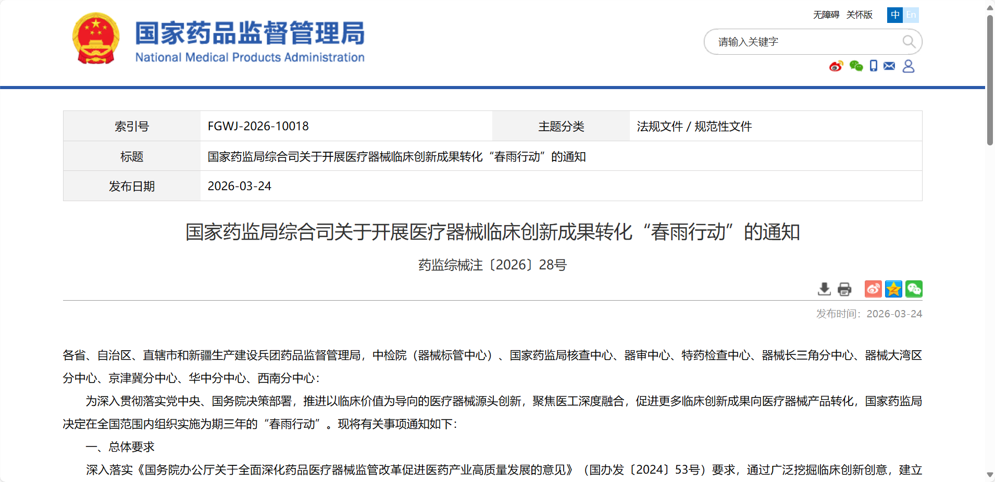This screenshot has width=995, height=482.
Task: Click inside the keyword search box
Action: (792, 42)
